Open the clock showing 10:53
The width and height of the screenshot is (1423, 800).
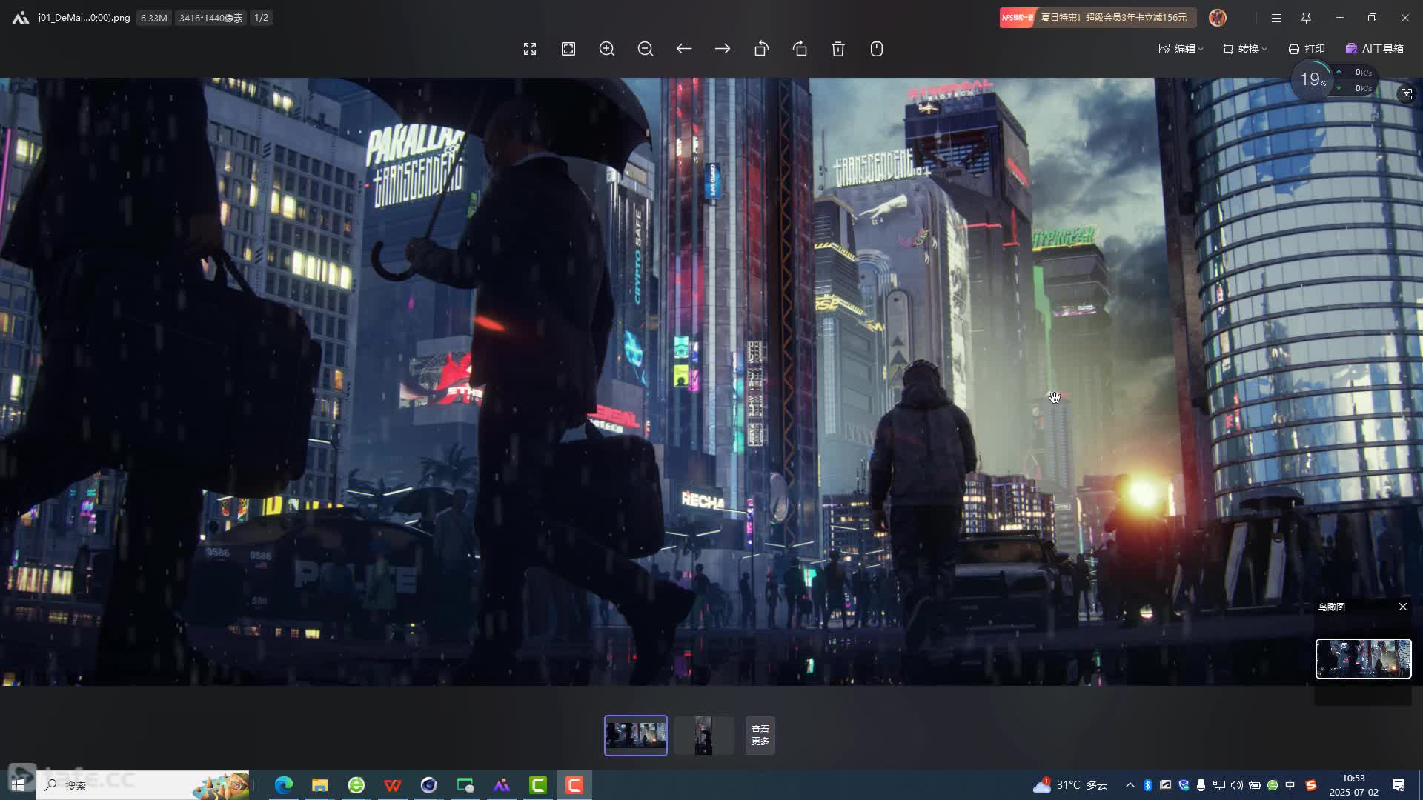1353,785
